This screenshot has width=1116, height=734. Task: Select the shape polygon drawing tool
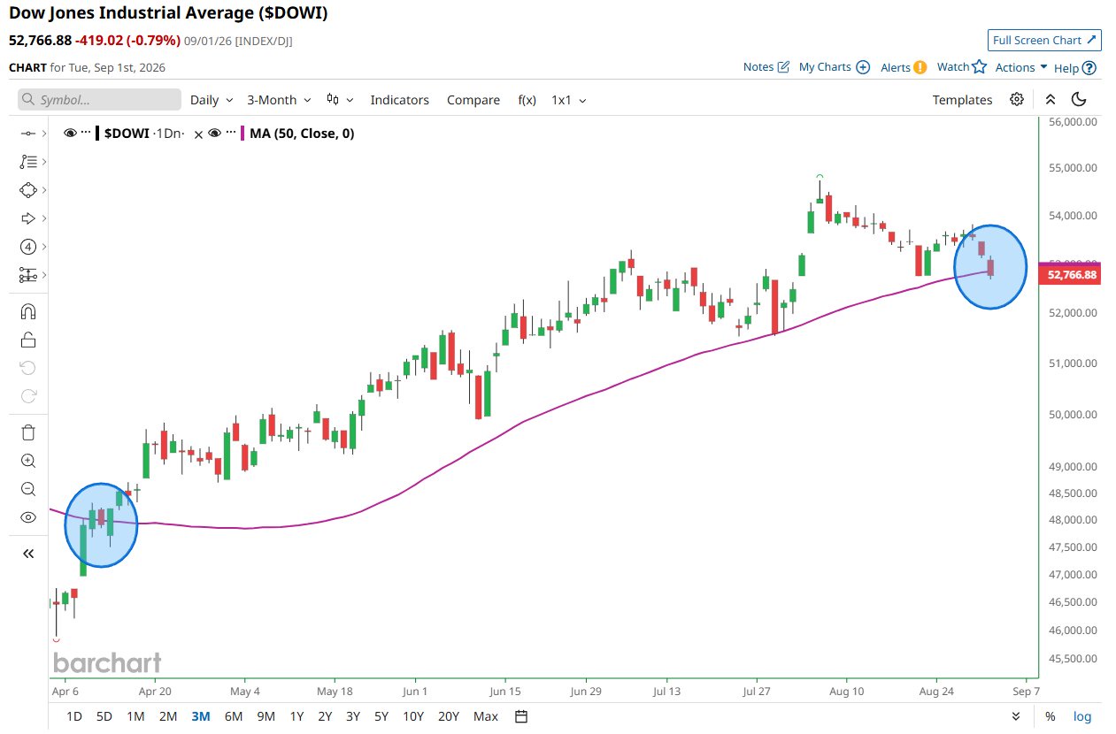coord(27,190)
